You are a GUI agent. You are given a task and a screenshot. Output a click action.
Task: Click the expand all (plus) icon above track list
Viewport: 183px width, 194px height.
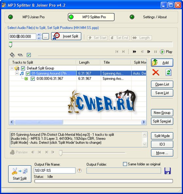point(12,55)
